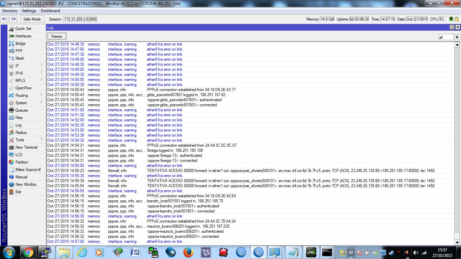Image resolution: width=461 pixels, height=259 pixels.
Task: Click the Memory value '14.5 GiB'
Action: (x=327, y=19)
